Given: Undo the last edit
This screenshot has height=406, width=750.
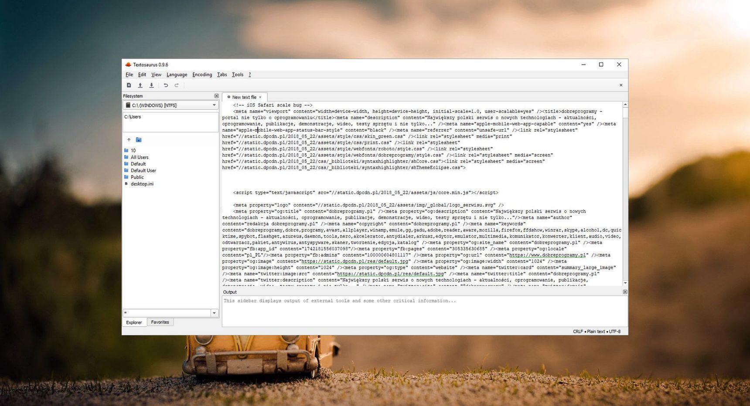Looking at the screenshot, I should (x=166, y=85).
